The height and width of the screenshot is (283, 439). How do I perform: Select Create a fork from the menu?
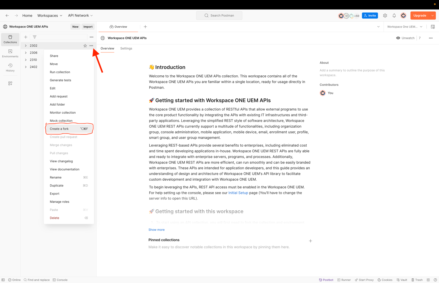[59, 129]
